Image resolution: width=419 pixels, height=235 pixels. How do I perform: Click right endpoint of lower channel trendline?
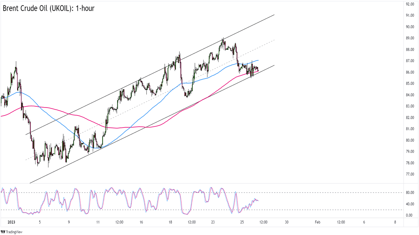[274, 65]
